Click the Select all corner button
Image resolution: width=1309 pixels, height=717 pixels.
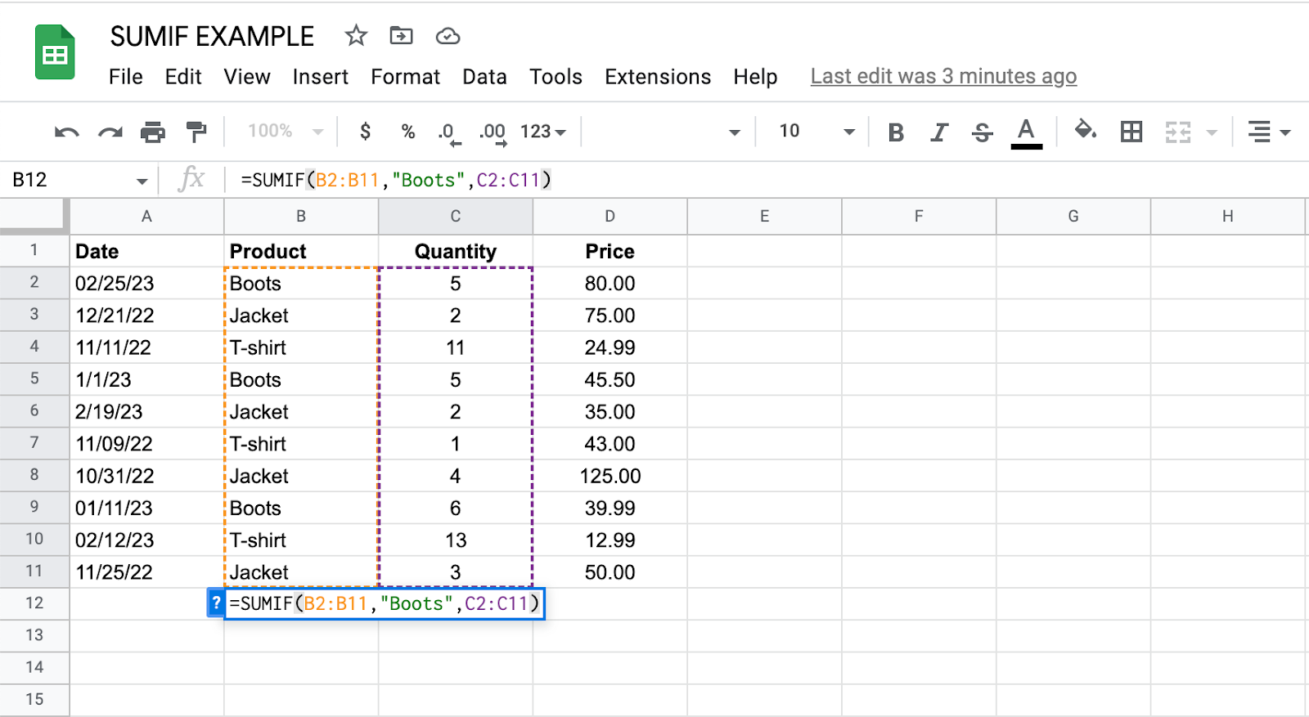(33, 215)
